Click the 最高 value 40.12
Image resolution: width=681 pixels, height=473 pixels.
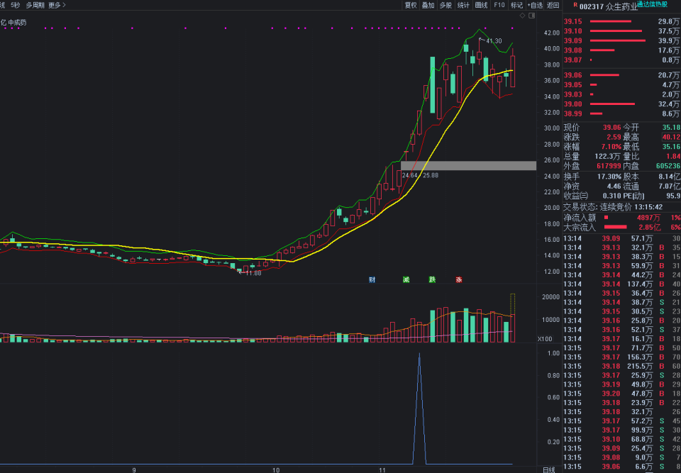pos(671,138)
